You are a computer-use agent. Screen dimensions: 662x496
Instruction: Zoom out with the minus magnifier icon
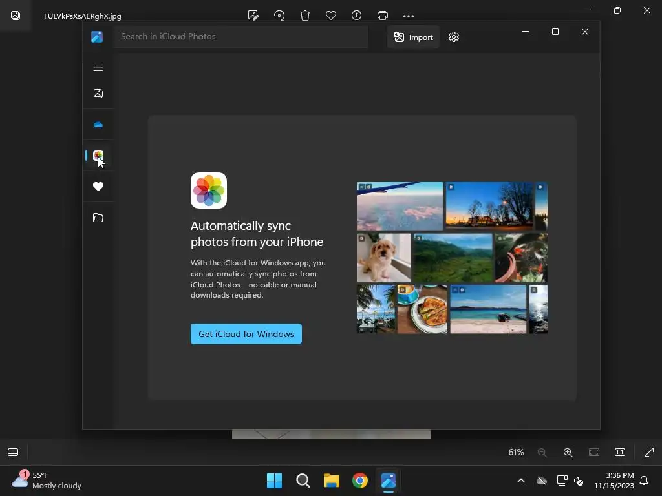tap(542, 453)
